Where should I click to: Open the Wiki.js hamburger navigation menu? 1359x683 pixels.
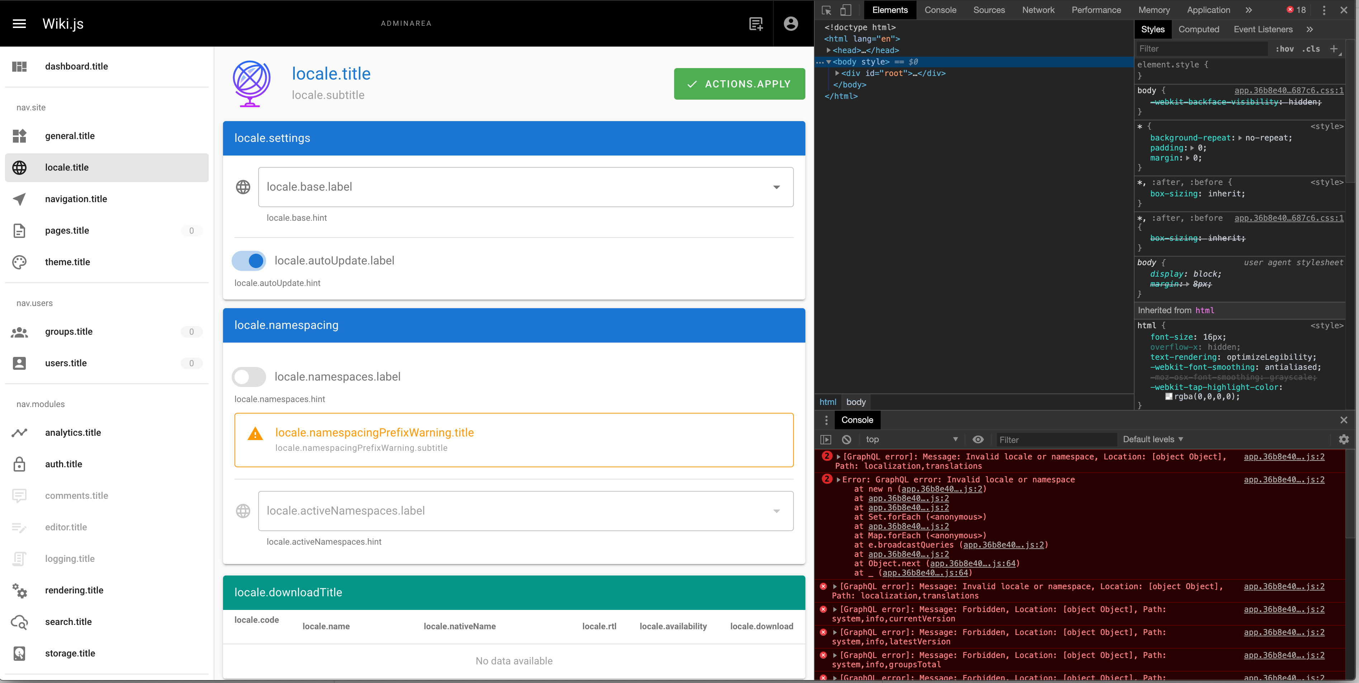(19, 23)
